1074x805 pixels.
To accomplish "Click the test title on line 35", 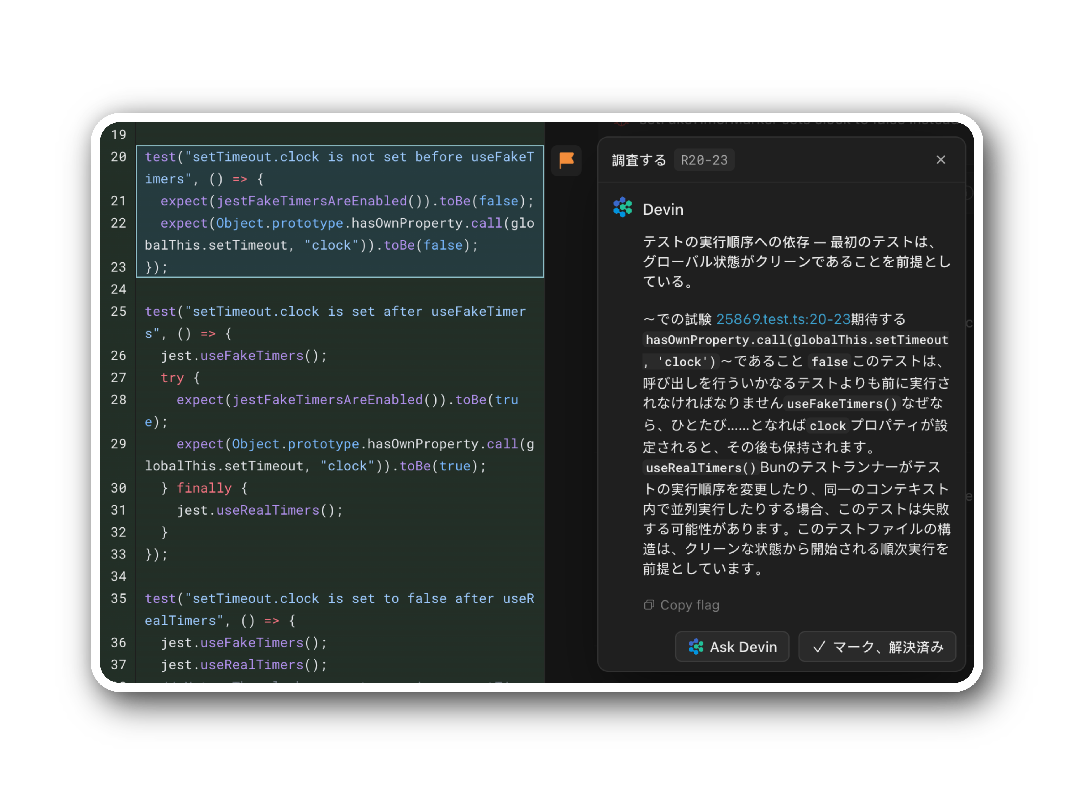I will click(x=339, y=609).
